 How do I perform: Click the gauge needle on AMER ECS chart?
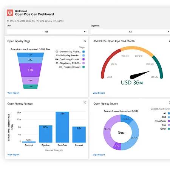pos(139,75)
